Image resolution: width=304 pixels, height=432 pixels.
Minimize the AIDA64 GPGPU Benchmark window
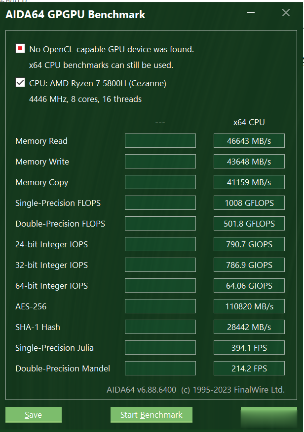251,13
